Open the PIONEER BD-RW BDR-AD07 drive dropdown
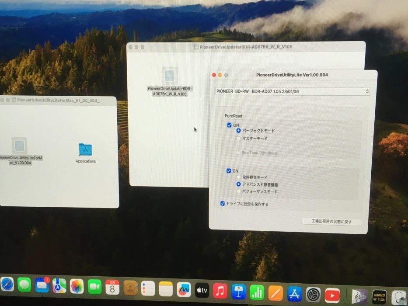 [293, 91]
